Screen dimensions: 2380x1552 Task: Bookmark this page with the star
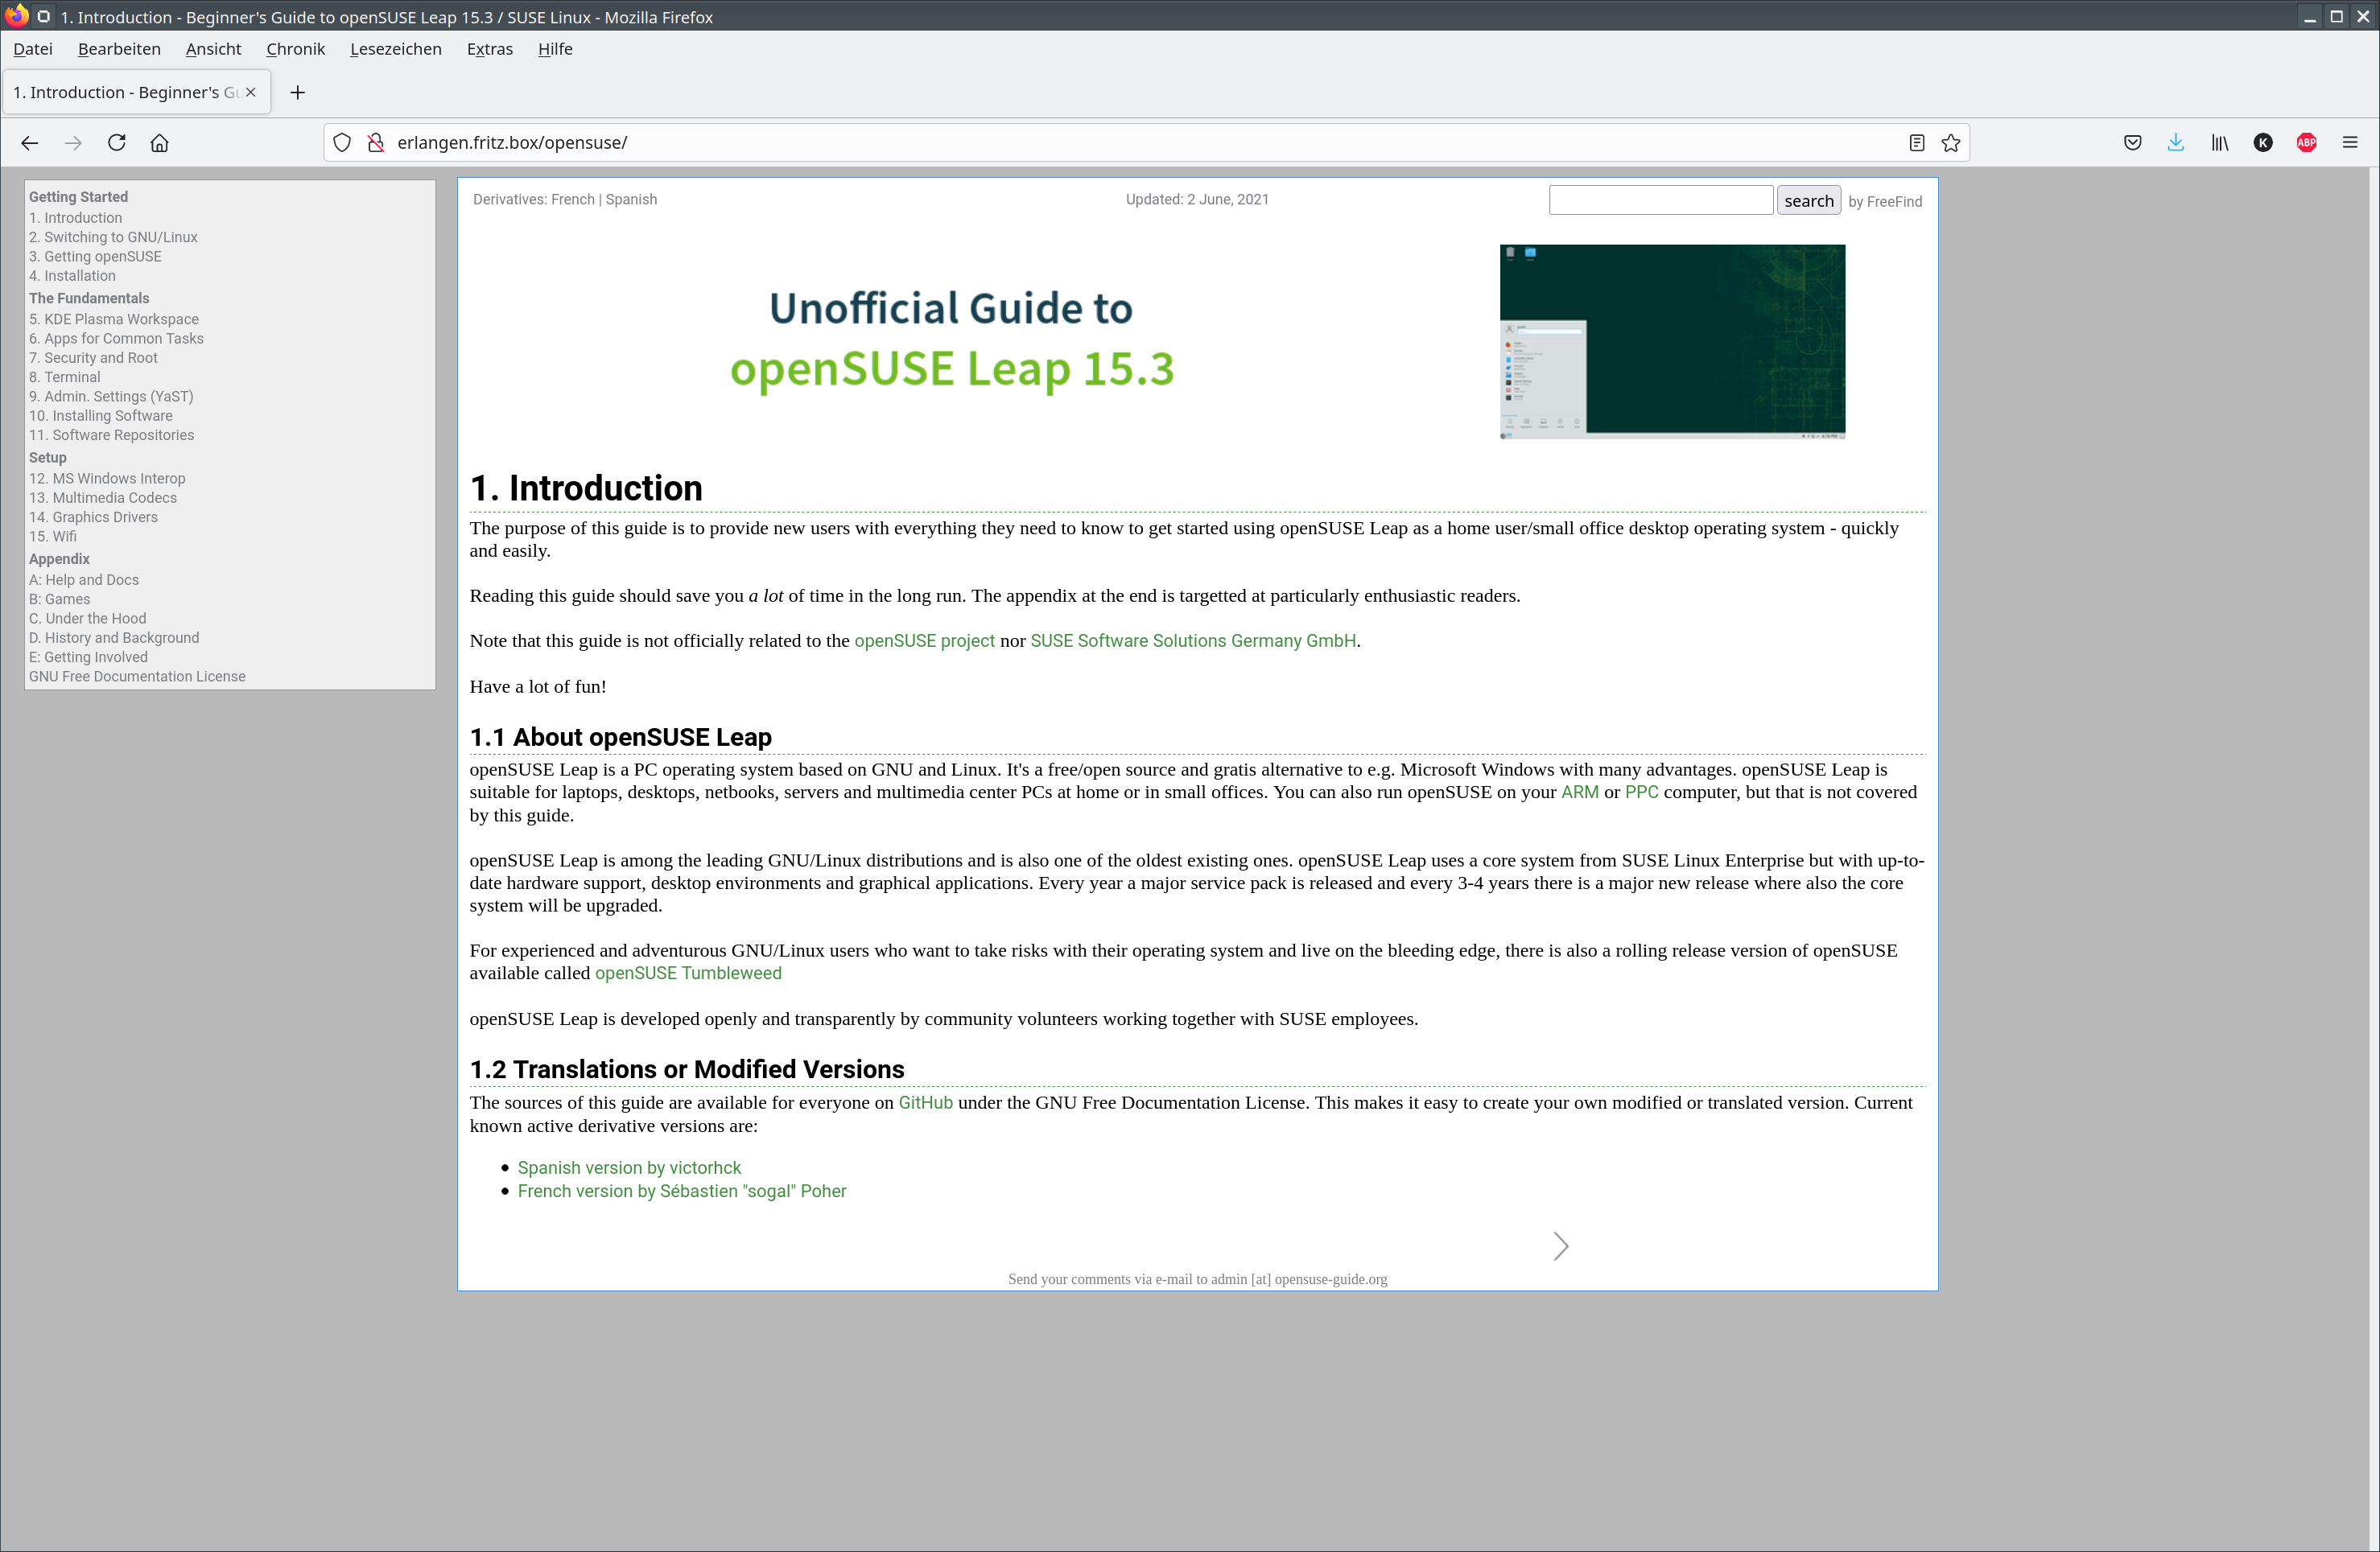click(x=1951, y=143)
